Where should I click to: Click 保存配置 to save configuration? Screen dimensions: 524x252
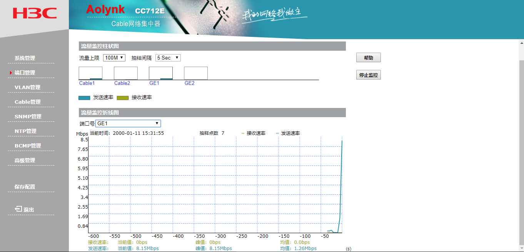click(x=25, y=187)
